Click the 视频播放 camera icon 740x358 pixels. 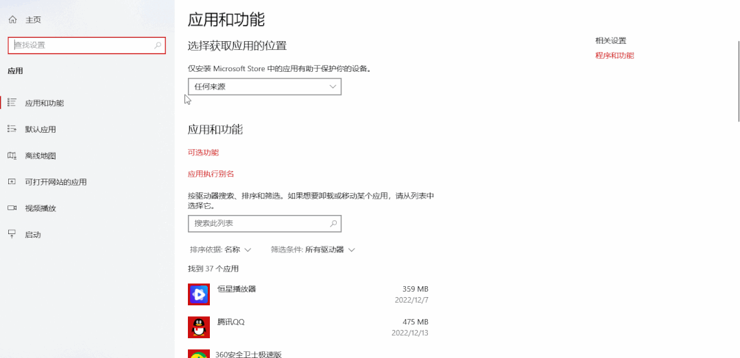point(12,208)
